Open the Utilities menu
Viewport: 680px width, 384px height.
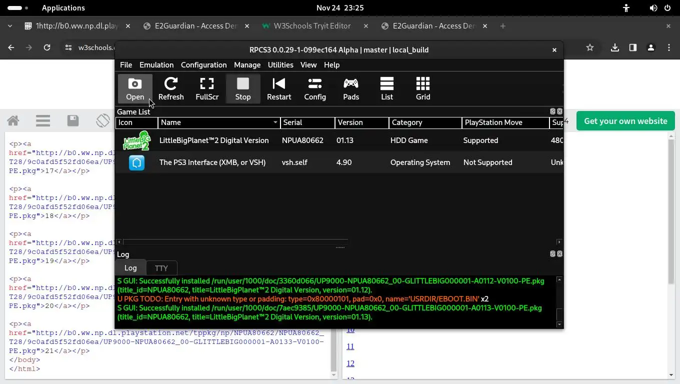(280, 65)
